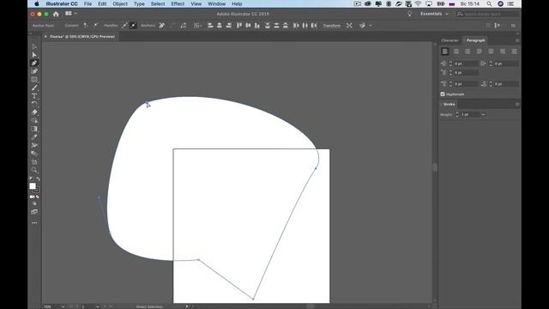Click the stroke Weight value field
Image resolution: width=549 pixels, height=309 pixels.
pos(471,114)
